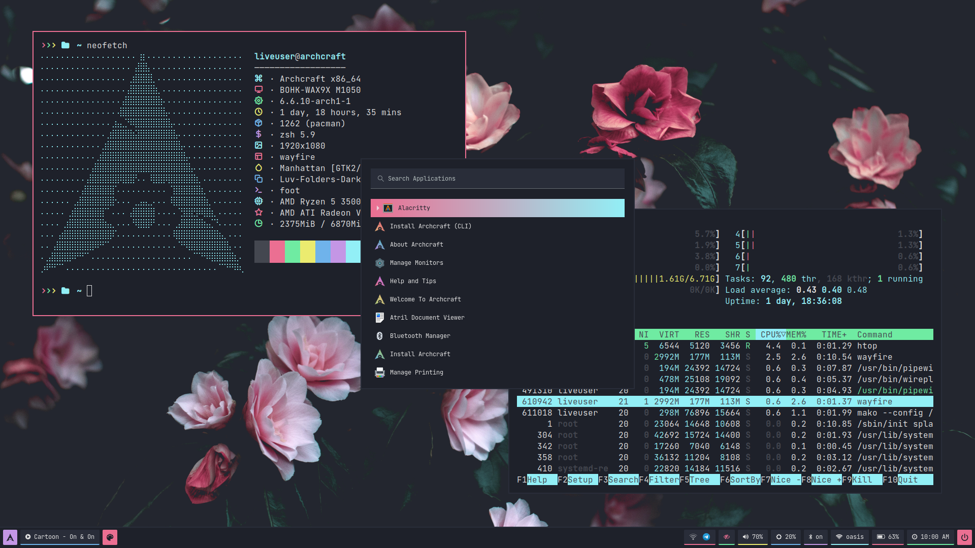Open the battery 63% indicator

tap(888, 537)
